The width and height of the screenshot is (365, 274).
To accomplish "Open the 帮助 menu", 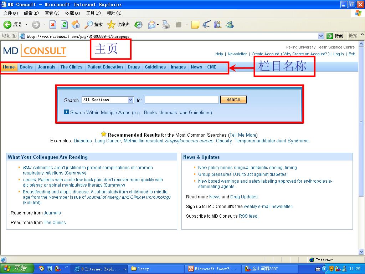I will [x=114, y=13].
